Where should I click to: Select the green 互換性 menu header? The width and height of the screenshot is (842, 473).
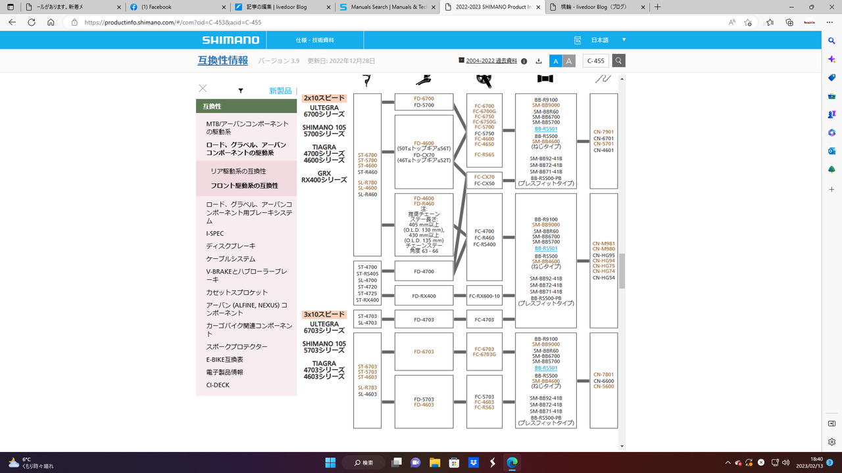[247, 106]
